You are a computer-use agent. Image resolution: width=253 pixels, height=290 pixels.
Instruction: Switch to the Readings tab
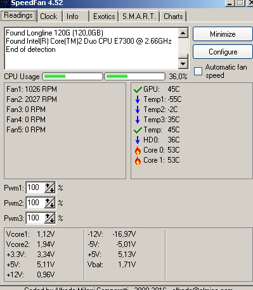coord(18,15)
